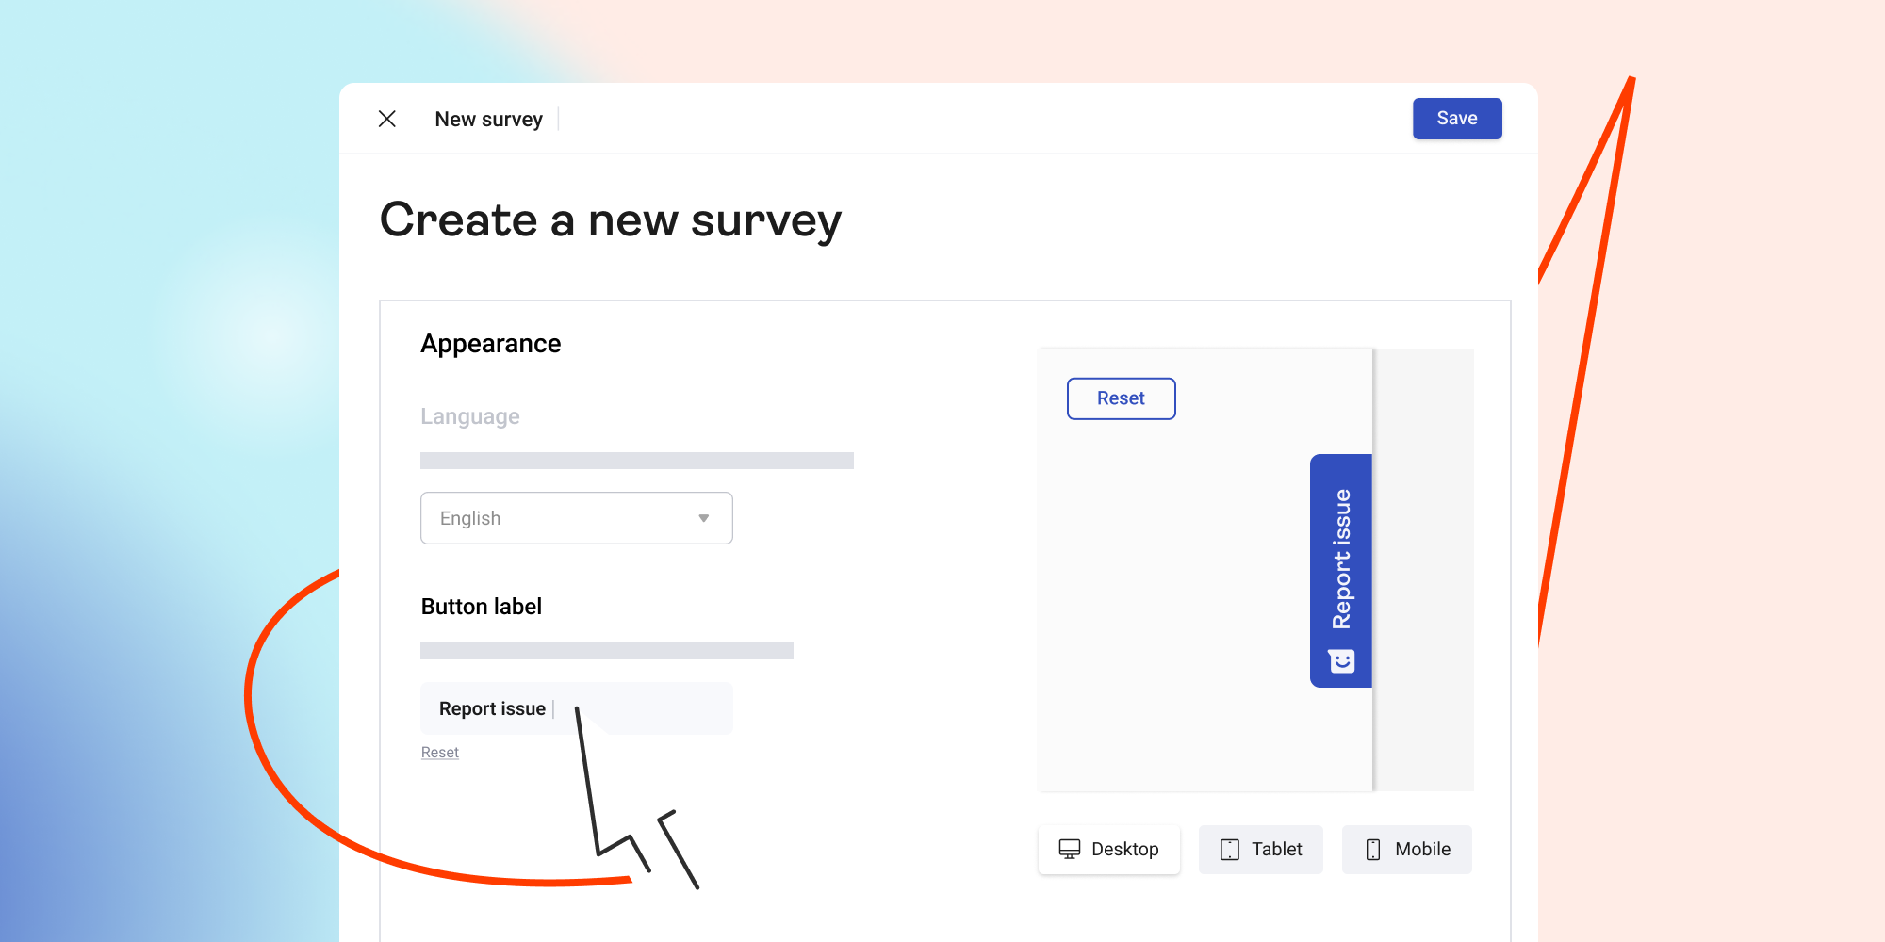Click the English dropdown value text
The image size is (1885, 942).
tap(470, 518)
